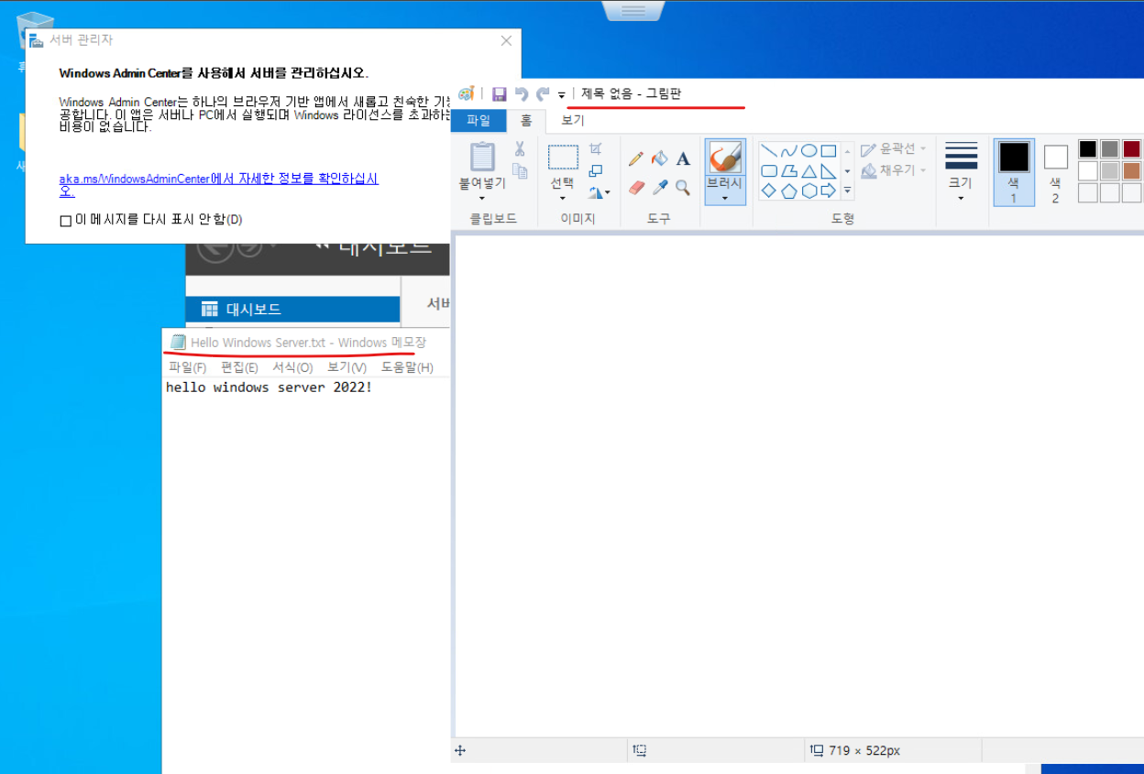Select the pencil tool

(x=636, y=158)
